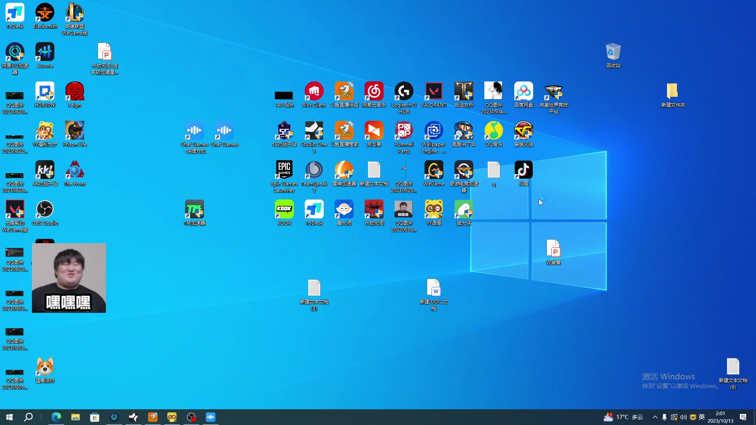This screenshot has width=756, height=425.
Task: Click the 嘿嘿嘿 meme image thumbnail
Action: pos(69,278)
